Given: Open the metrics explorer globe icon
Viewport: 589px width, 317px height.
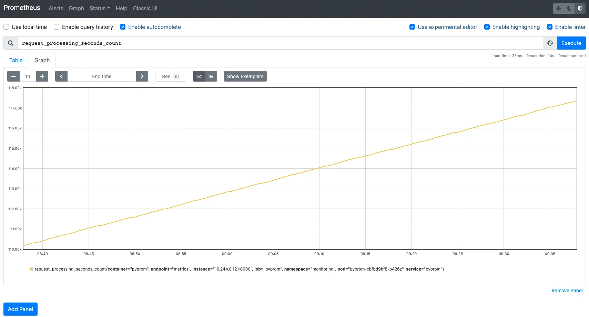Looking at the screenshot, I should click(x=550, y=43).
